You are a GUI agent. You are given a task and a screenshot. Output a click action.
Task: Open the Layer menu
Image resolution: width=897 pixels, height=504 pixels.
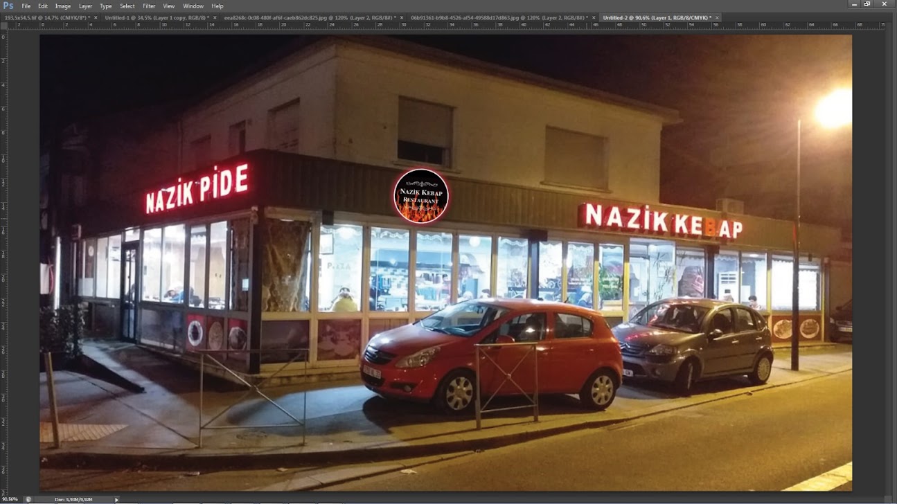point(85,6)
